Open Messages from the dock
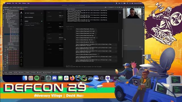The width and height of the screenshot is (182, 102). click(60, 78)
